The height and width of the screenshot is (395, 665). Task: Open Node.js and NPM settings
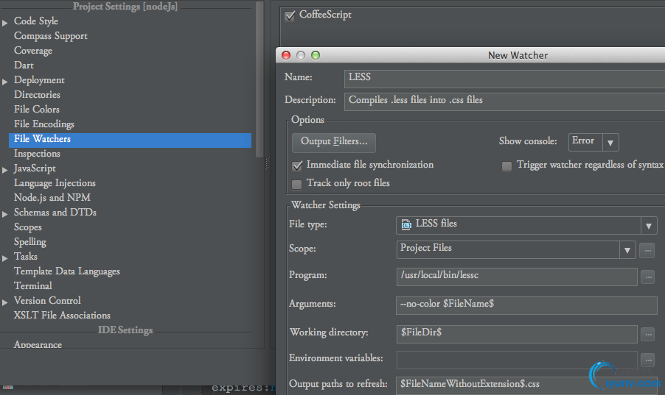[52, 198]
